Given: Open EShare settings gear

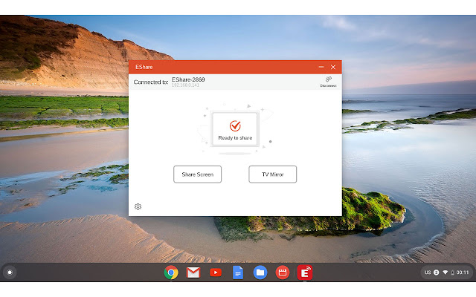Looking at the screenshot, I should [x=138, y=206].
